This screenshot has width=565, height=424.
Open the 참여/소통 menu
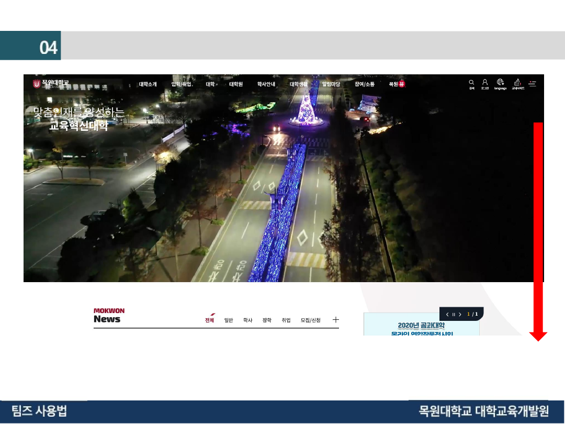(x=364, y=84)
